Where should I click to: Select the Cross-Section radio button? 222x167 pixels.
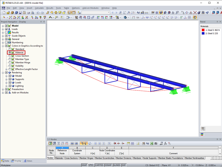10,56
